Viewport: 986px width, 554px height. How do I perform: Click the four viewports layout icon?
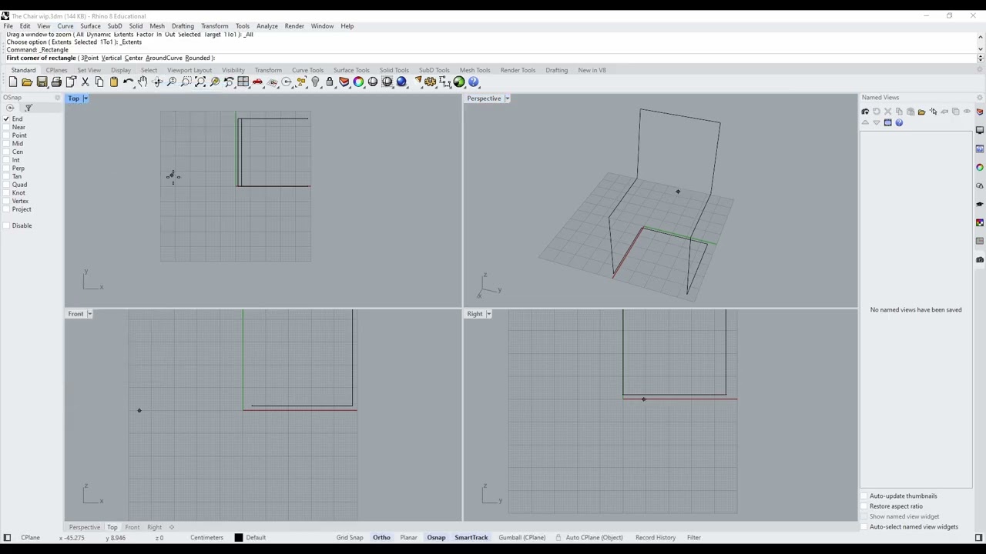tap(243, 82)
